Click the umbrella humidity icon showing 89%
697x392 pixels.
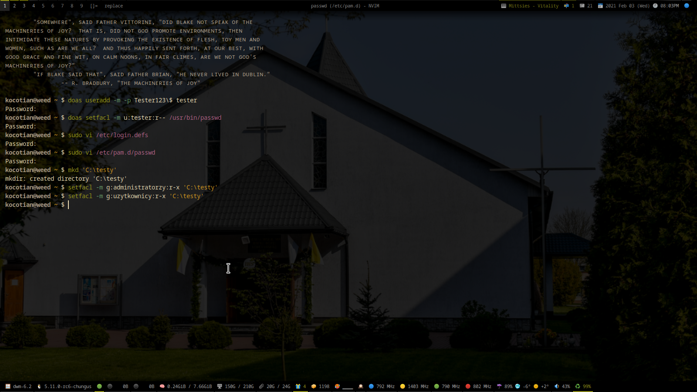[499, 386]
